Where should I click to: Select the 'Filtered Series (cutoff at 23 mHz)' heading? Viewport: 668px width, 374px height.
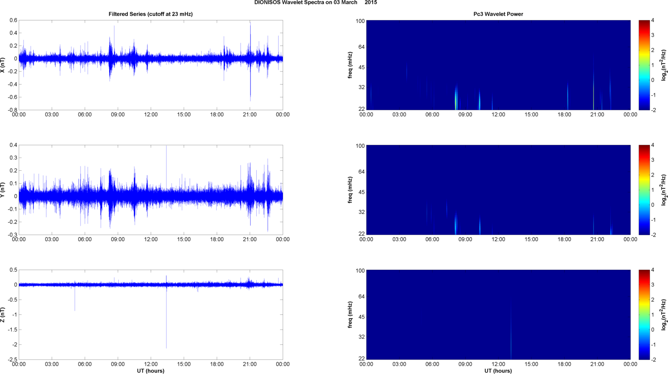[x=151, y=14]
